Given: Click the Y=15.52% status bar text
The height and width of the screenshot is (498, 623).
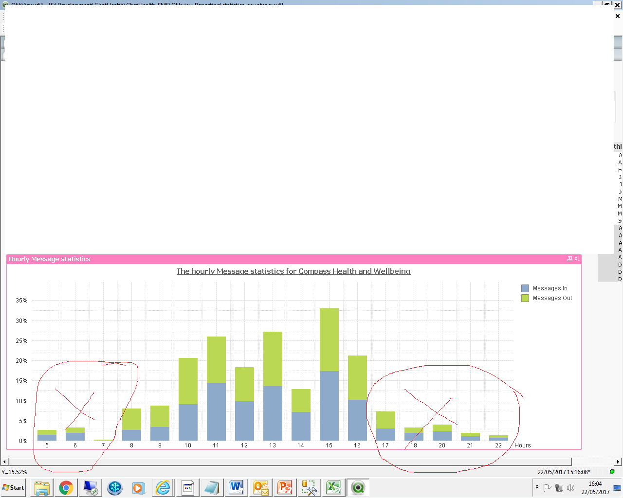Looking at the screenshot, I should click(x=14, y=472).
